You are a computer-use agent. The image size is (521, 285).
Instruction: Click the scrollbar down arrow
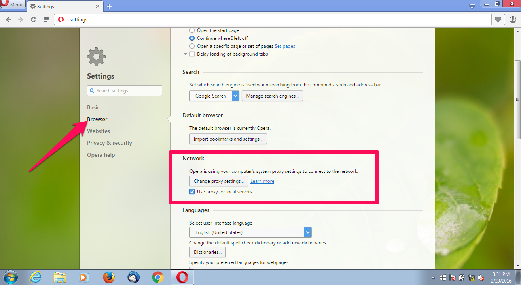point(517,266)
